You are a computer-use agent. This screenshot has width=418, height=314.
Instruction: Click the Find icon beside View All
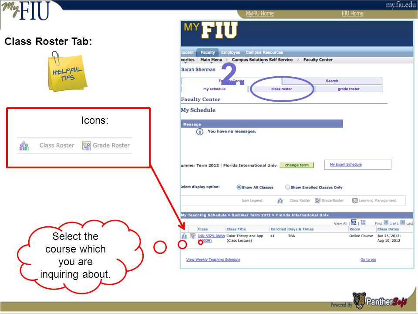[354, 222]
